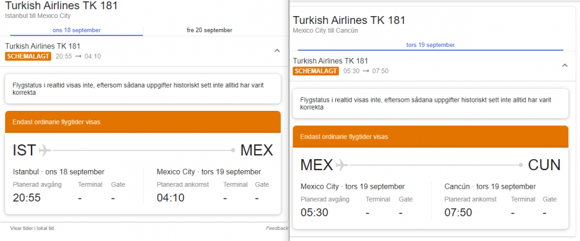Image resolution: width=580 pixels, height=241 pixels.
Task: Switch to the fre 20 september tab
Action: (209, 30)
